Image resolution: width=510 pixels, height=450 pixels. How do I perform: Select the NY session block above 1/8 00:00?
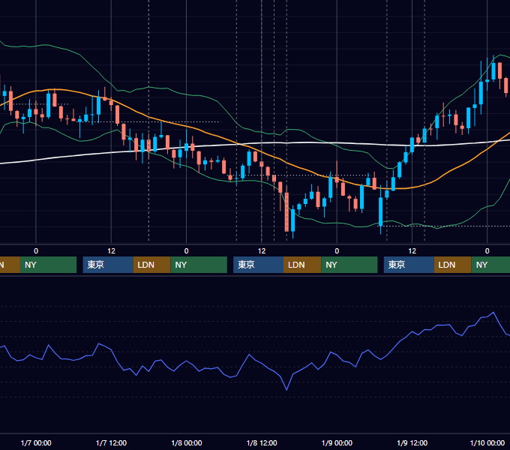click(x=199, y=265)
